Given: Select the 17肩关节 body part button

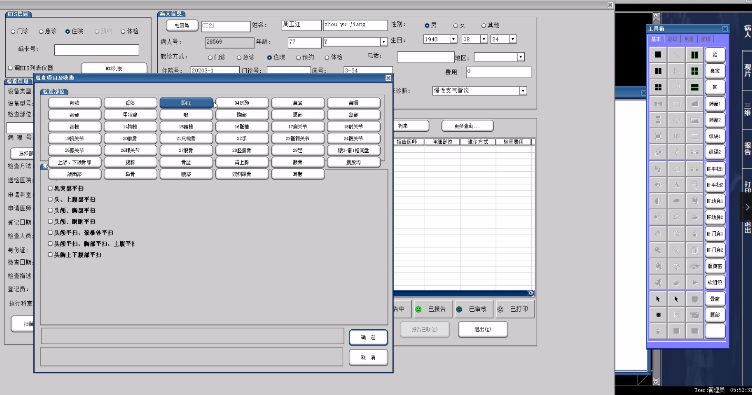Looking at the screenshot, I should pyautogui.click(x=297, y=127).
